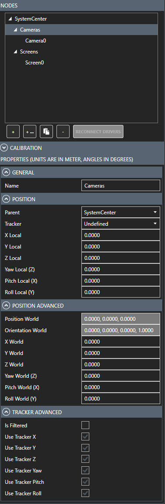
Task: Enable the Is Filtered checkbox
Action: [85, 425]
